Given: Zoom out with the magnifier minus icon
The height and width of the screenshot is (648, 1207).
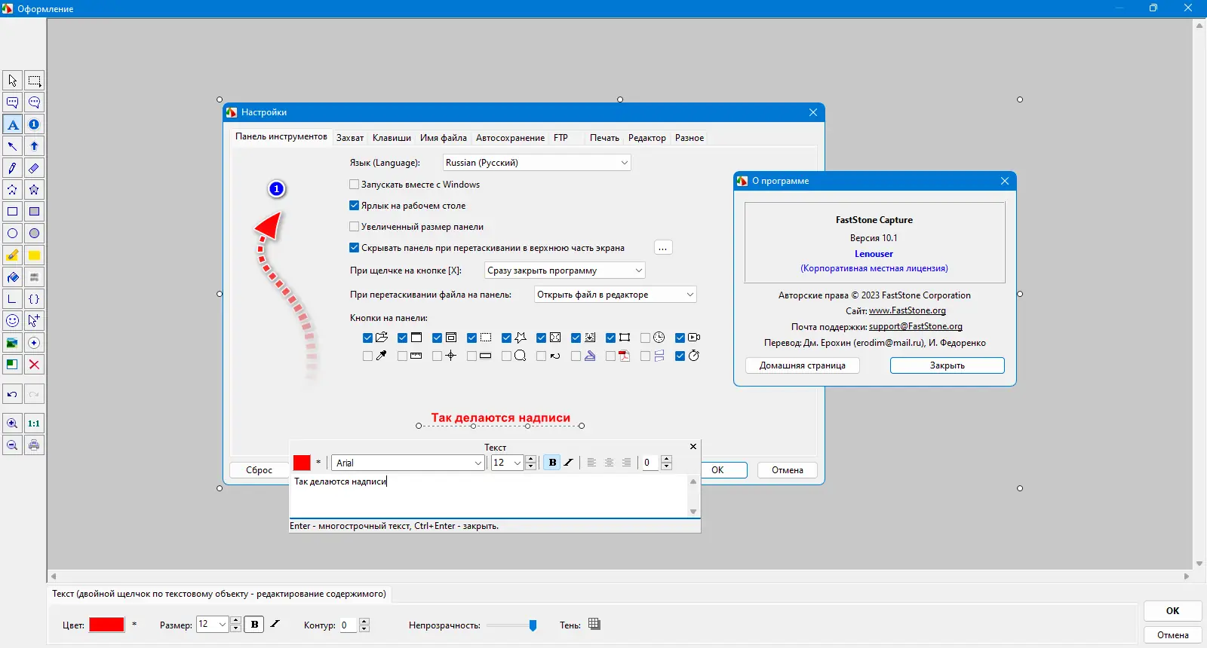Looking at the screenshot, I should [12, 445].
